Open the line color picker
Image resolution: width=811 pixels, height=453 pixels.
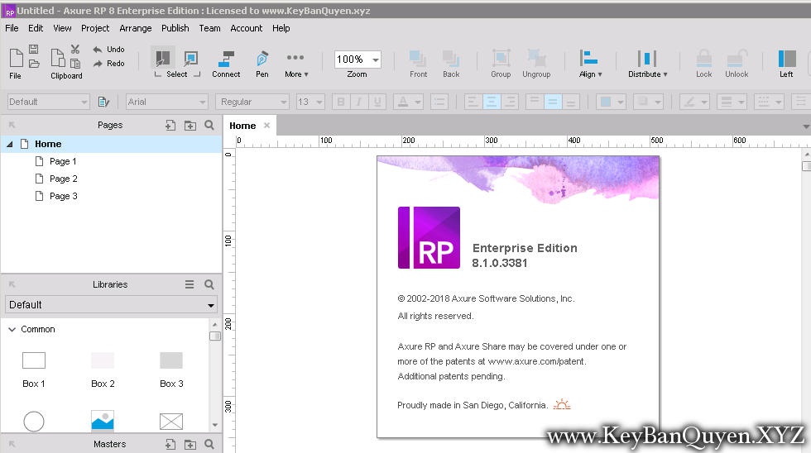point(694,102)
